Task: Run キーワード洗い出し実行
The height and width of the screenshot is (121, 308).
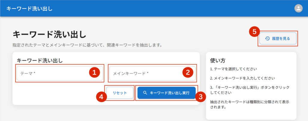Action: (x=166, y=93)
